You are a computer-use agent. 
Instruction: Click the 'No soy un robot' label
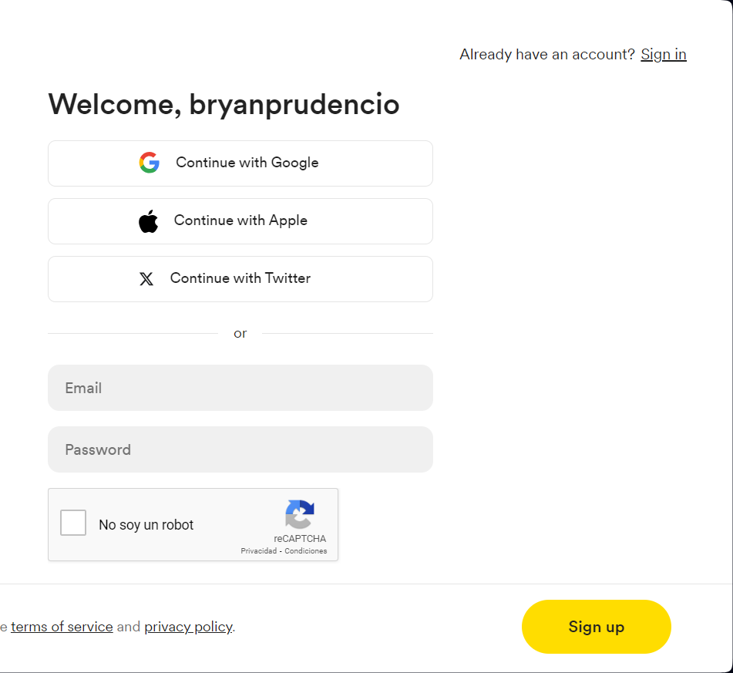146,525
